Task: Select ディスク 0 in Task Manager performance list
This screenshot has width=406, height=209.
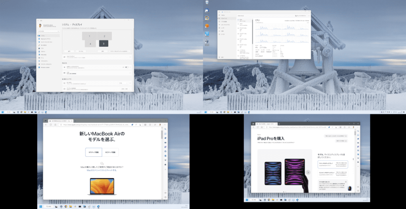Action: (244, 29)
